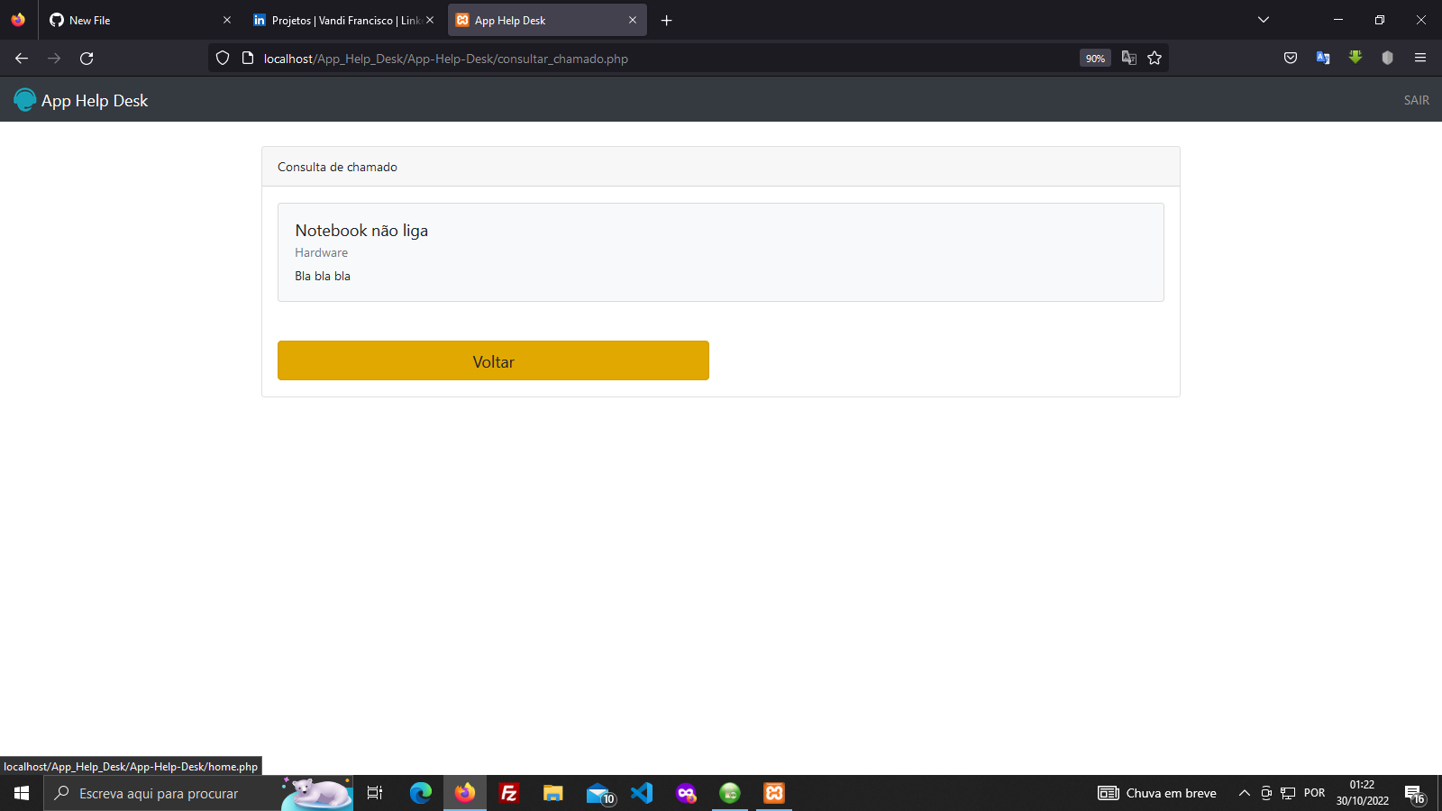Click SAIR to log out of App Help Desk
This screenshot has width=1442, height=811.
[1417, 100]
